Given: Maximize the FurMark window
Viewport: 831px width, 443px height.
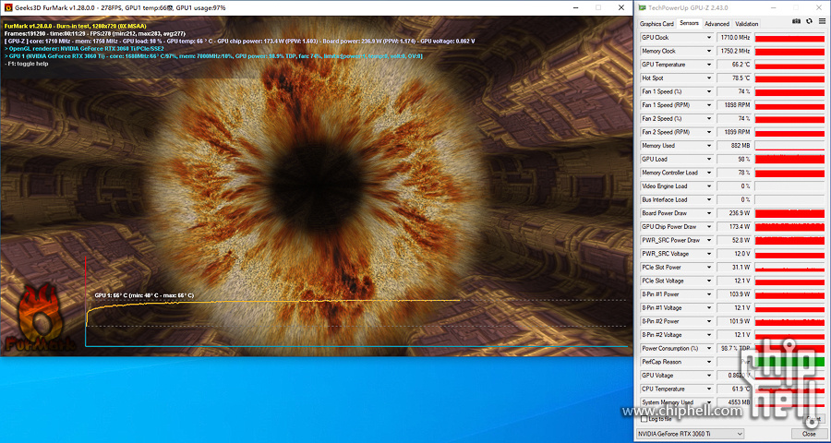Looking at the screenshot, I should pos(598,6).
